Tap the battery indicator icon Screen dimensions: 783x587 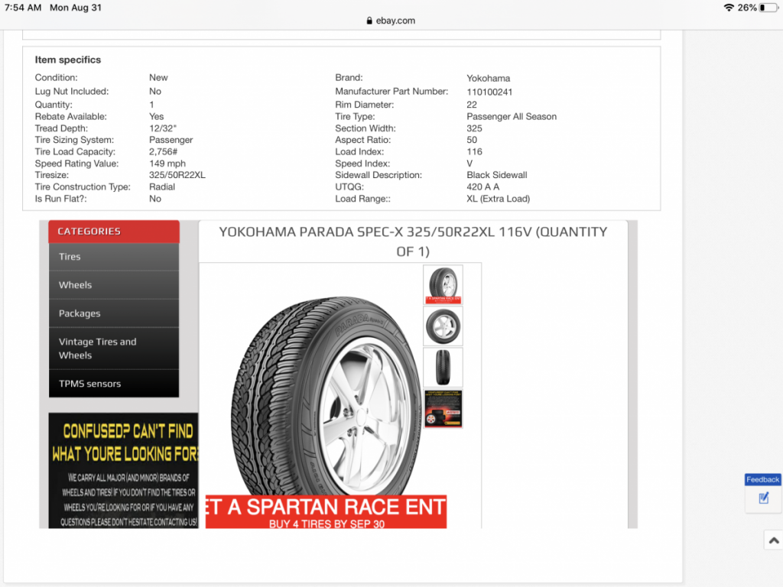coord(768,8)
